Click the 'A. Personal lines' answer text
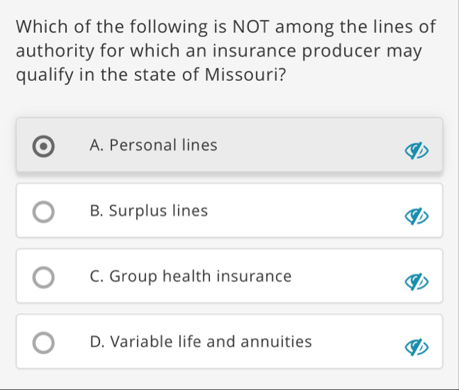The width and height of the screenshot is (459, 390). point(154,145)
